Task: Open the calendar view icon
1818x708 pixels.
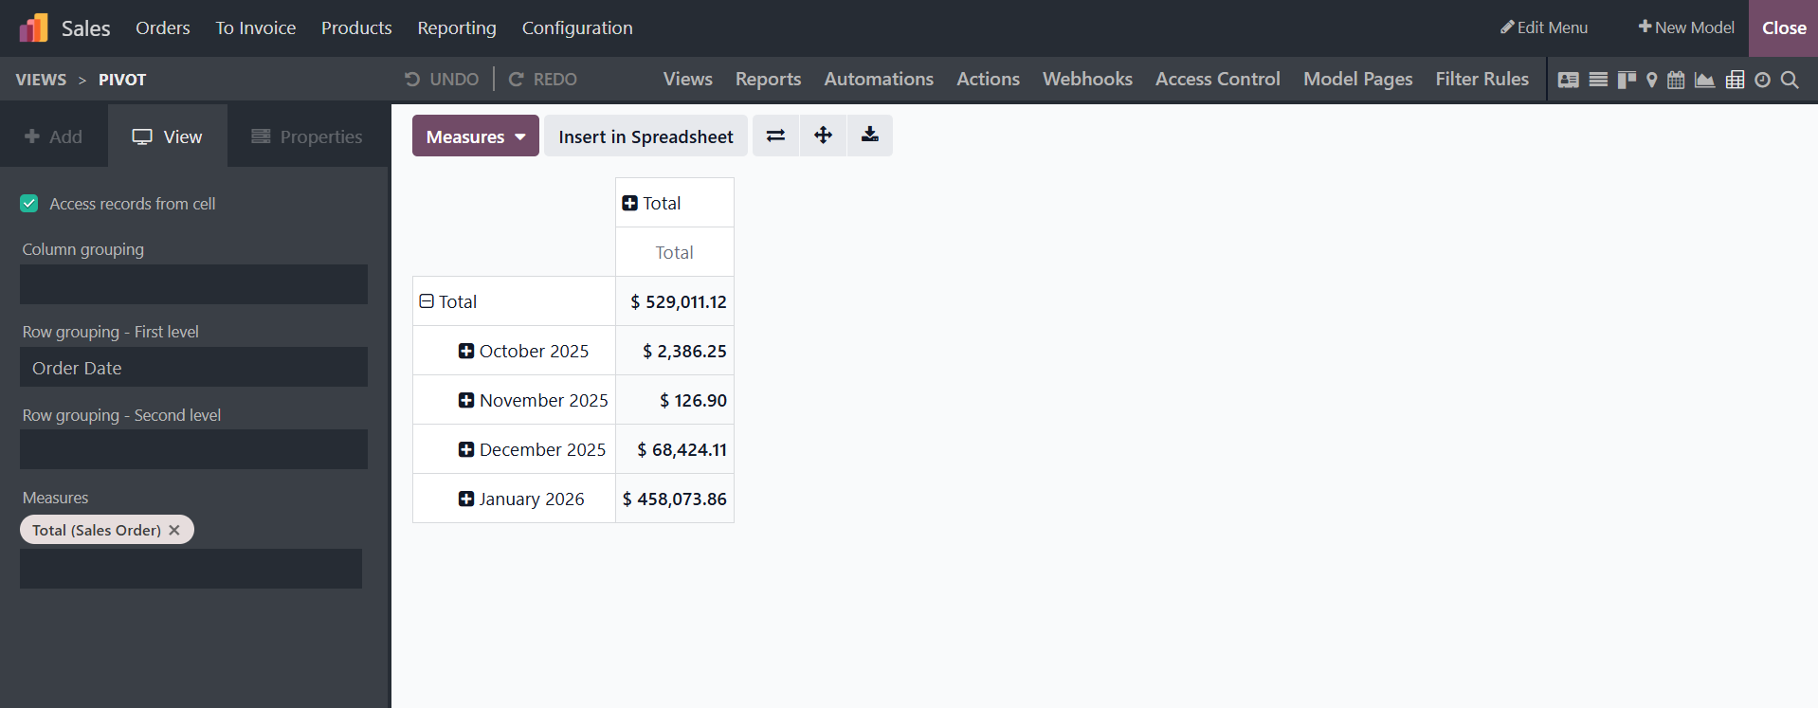Action: 1676,80
